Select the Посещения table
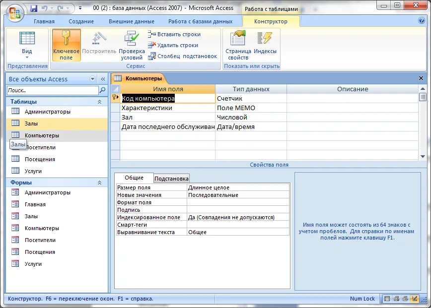The height and width of the screenshot is (308, 431). coord(57,159)
